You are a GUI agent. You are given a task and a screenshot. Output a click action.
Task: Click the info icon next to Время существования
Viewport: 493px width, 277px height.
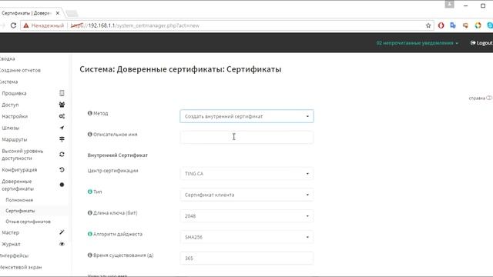[90, 255]
